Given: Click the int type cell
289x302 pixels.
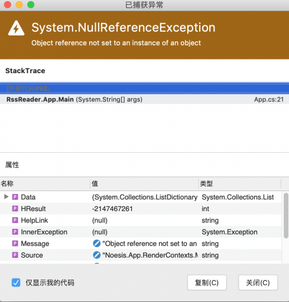Looking at the screenshot, I should (205, 209).
